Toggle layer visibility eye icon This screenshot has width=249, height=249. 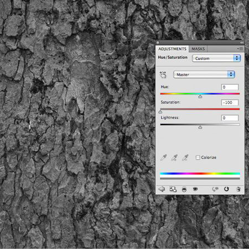(x=195, y=189)
